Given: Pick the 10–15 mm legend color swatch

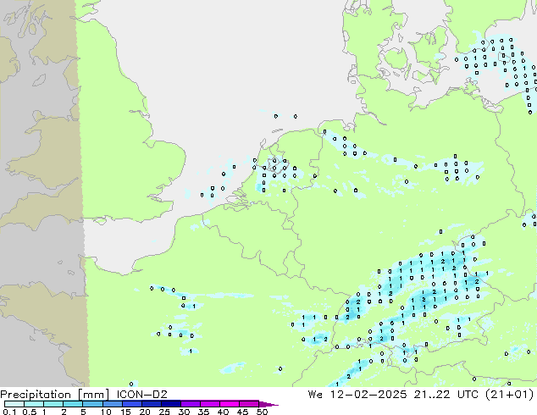Looking at the screenshot, I should point(112,404).
